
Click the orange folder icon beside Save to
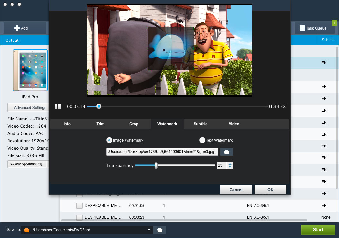pyautogui.click(x=27, y=230)
